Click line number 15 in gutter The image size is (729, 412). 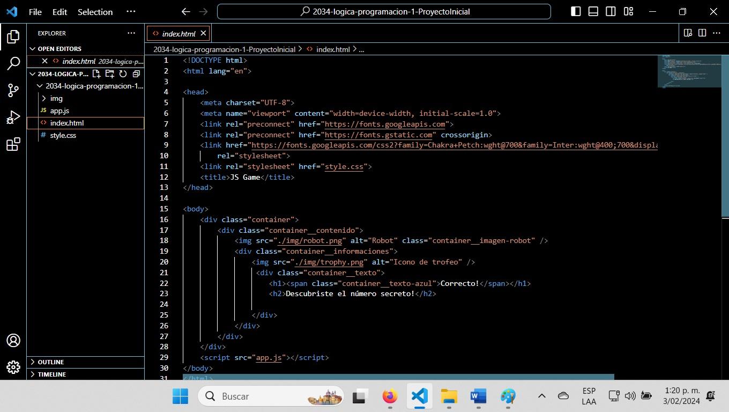click(164, 209)
